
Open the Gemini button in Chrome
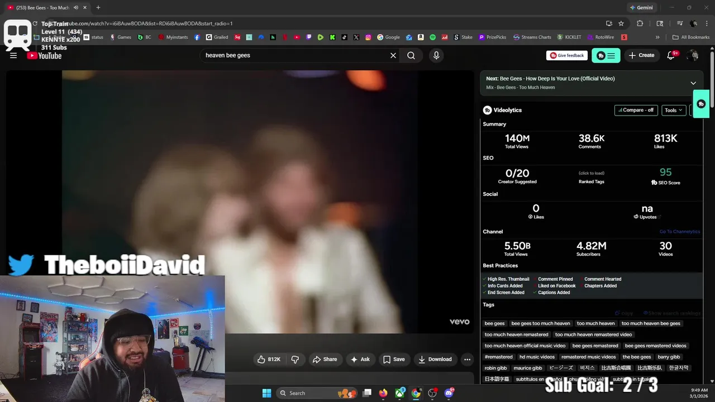[x=641, y=8]
